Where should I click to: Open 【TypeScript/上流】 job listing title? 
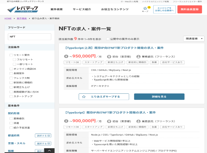(x=114, y=48)
